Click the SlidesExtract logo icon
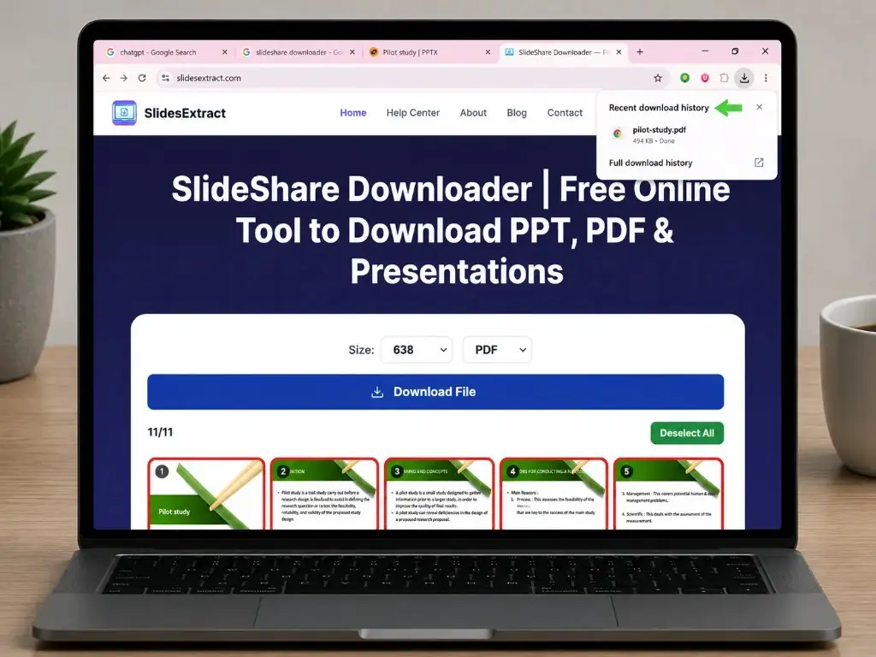Image resolution: width=876 pixels, height=657 pixels. click(124, 113)
